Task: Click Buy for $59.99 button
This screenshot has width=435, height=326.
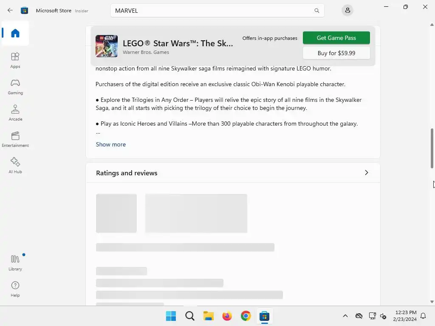Action: click(336, 53)
